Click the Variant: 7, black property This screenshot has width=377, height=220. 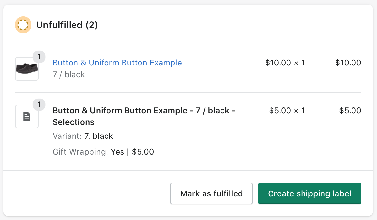click(x=83, y=136)
